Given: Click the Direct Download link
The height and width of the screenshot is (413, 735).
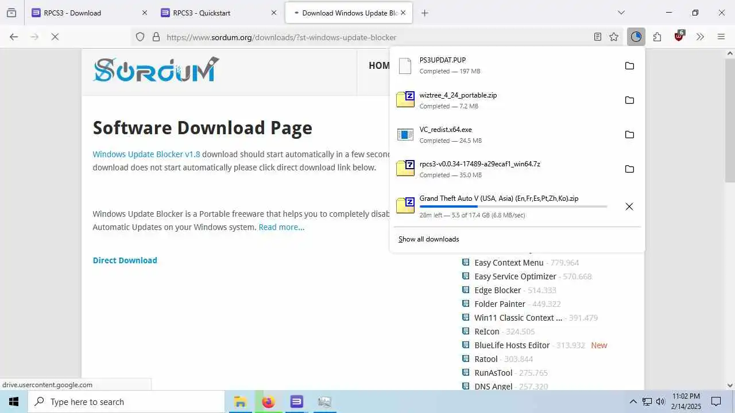Looking at the screenshot, I should (x=125, y=260).
